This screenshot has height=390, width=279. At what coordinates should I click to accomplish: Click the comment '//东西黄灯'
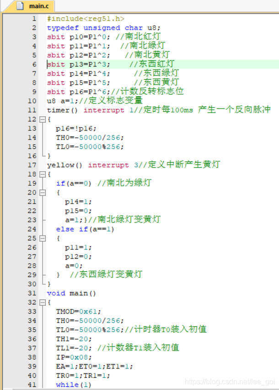point(156,82)
